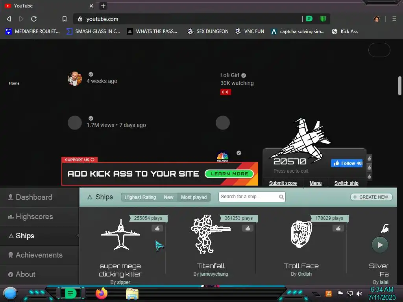
Task: Open the Achievements section
Action: (39, 255)
